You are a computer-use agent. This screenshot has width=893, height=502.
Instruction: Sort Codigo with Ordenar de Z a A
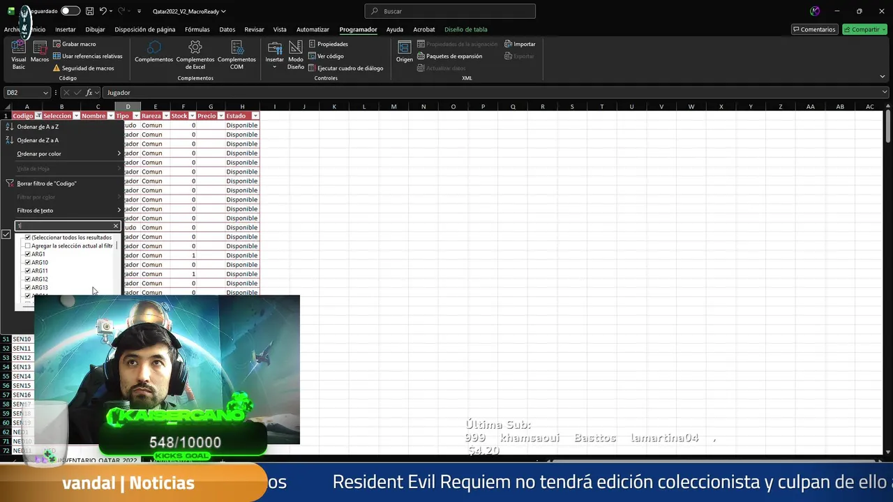click(38, 140)
